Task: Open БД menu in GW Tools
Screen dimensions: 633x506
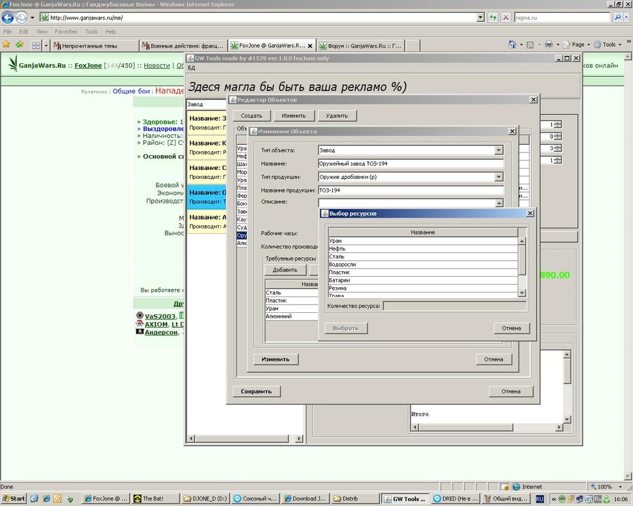Action: (191, 68)
